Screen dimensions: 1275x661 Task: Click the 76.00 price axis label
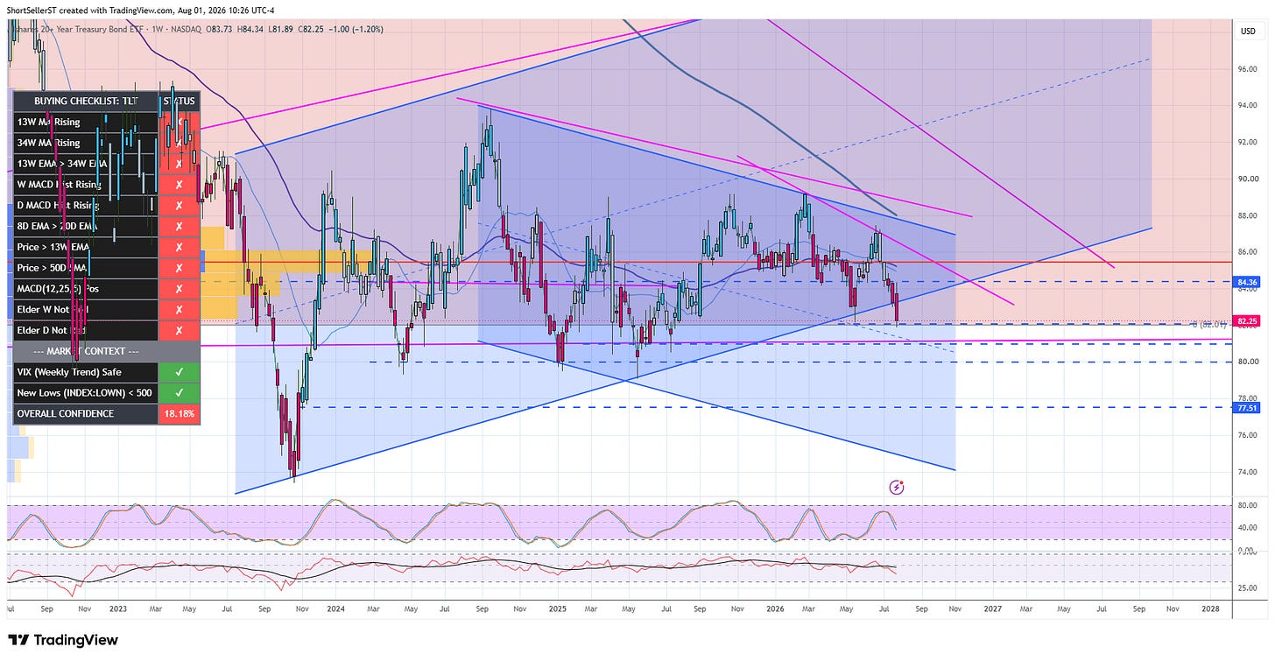[x=1247, y=435]
